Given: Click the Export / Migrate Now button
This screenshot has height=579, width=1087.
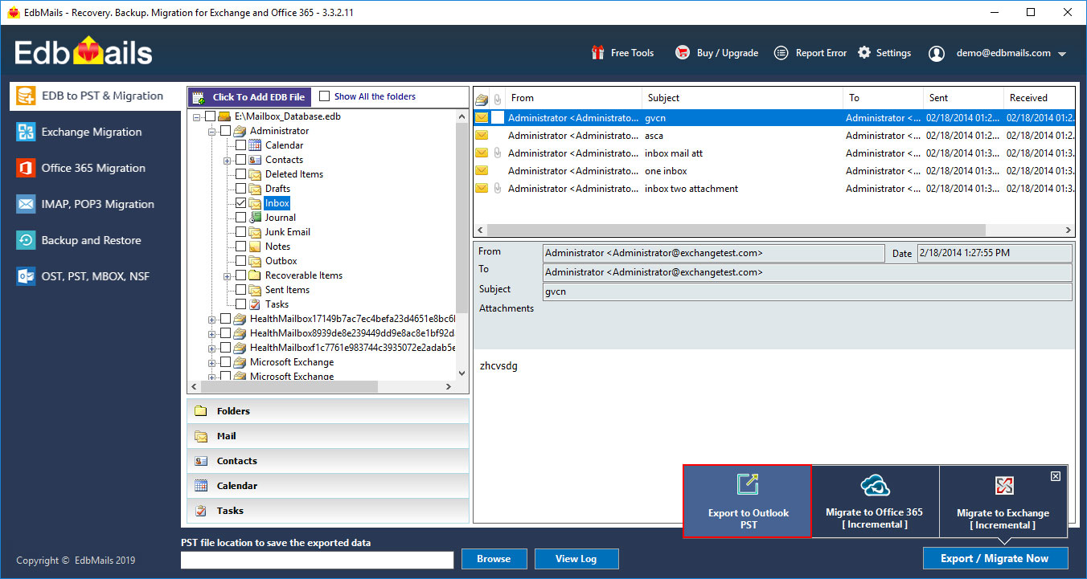Looking at the screenshot, I should point(995,558).
